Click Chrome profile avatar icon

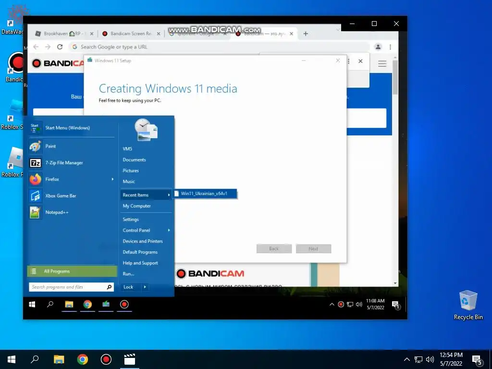378,47
